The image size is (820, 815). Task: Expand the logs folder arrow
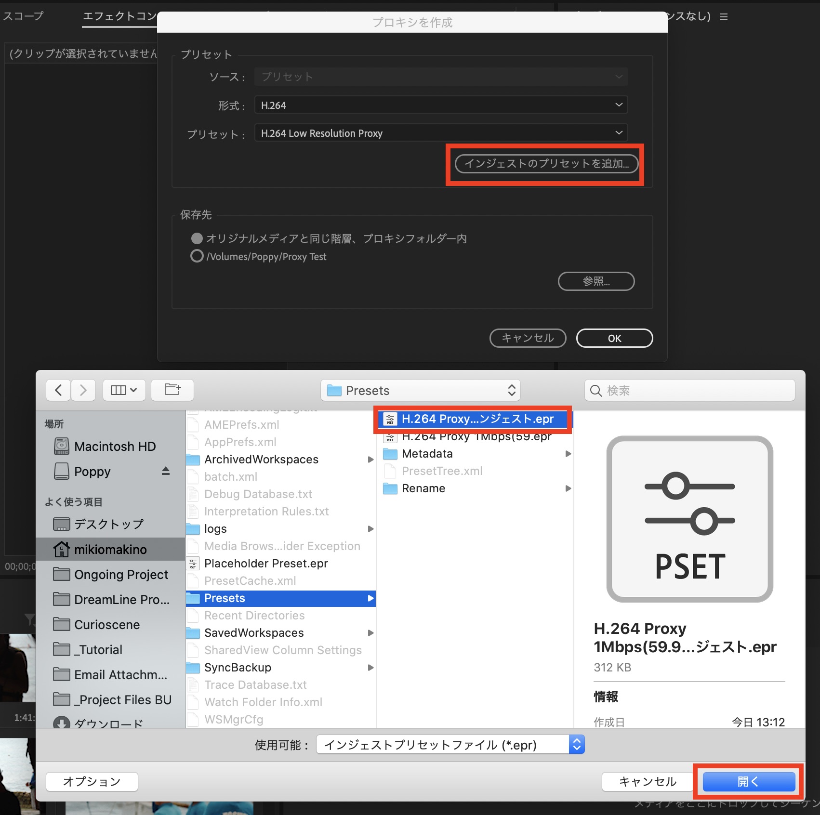(370, 529)
